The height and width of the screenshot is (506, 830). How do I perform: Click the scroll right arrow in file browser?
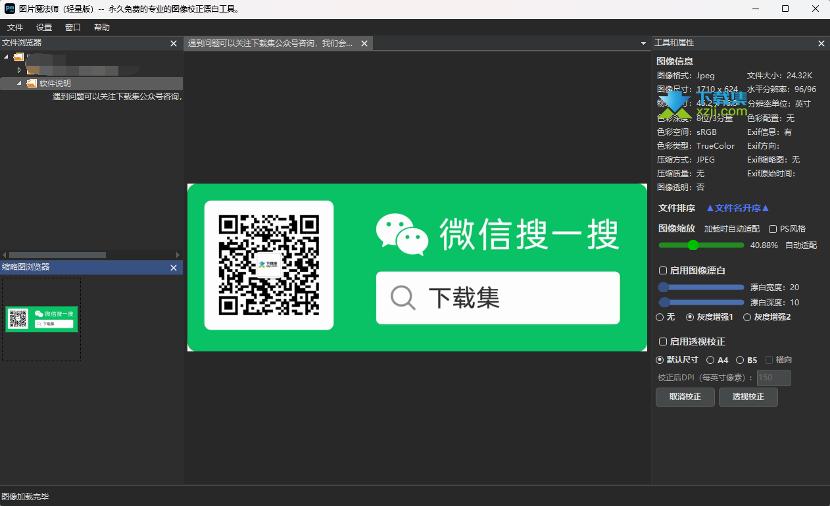(178, 255)
